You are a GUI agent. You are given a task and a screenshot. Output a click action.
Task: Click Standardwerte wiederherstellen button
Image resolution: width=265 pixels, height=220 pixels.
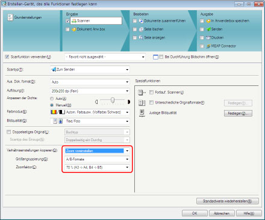coord(228,201)
